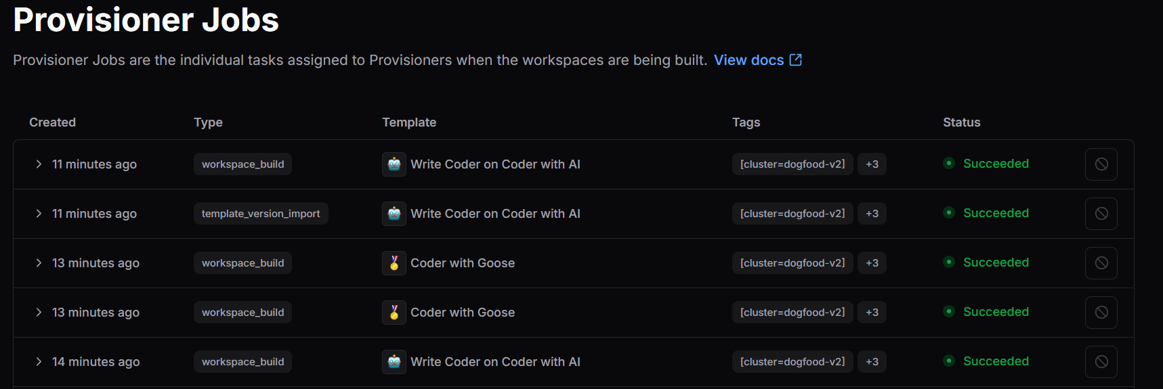This screenshot has width=1163, height=389.
Task: Click the medal icon in upper Coder with Goose row
Action: 394,263
